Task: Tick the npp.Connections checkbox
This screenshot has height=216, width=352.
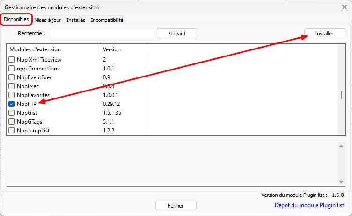Action: click(x=11, y=68)
